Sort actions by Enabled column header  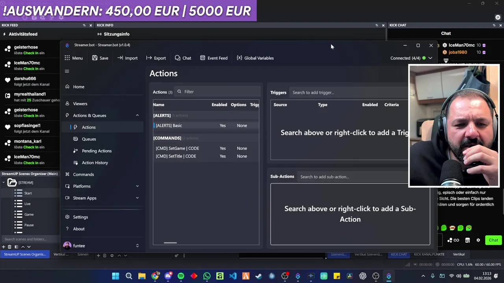pos(219,105)
